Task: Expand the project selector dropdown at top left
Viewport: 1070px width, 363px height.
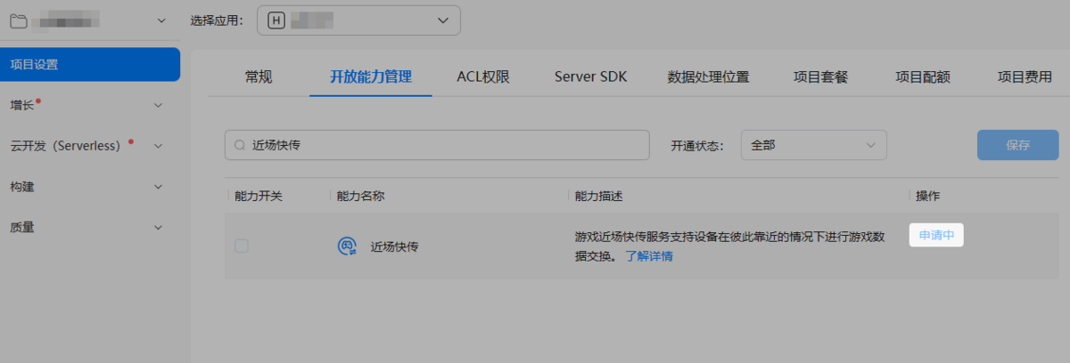Action: [161, 20]
